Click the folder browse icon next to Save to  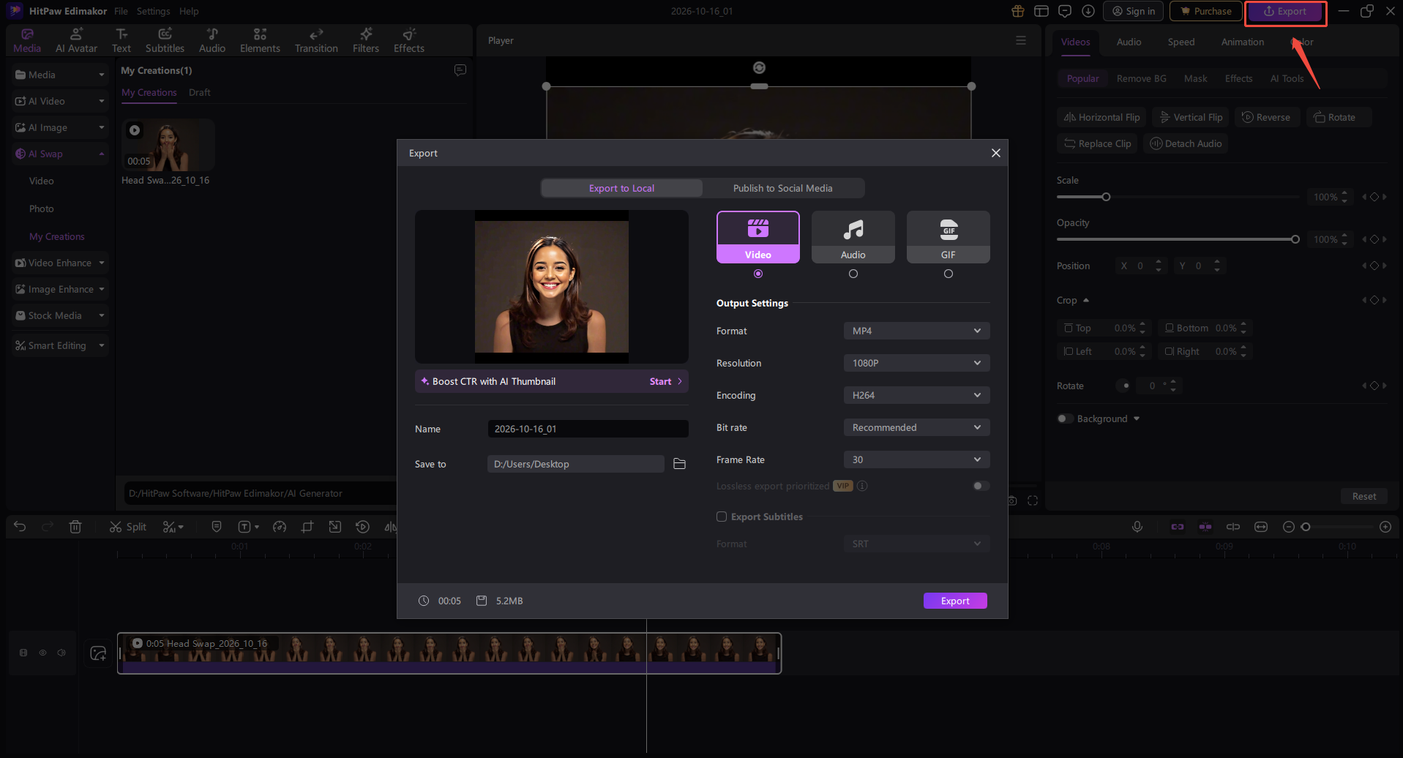pyautogui.click(x=679, y=464)
